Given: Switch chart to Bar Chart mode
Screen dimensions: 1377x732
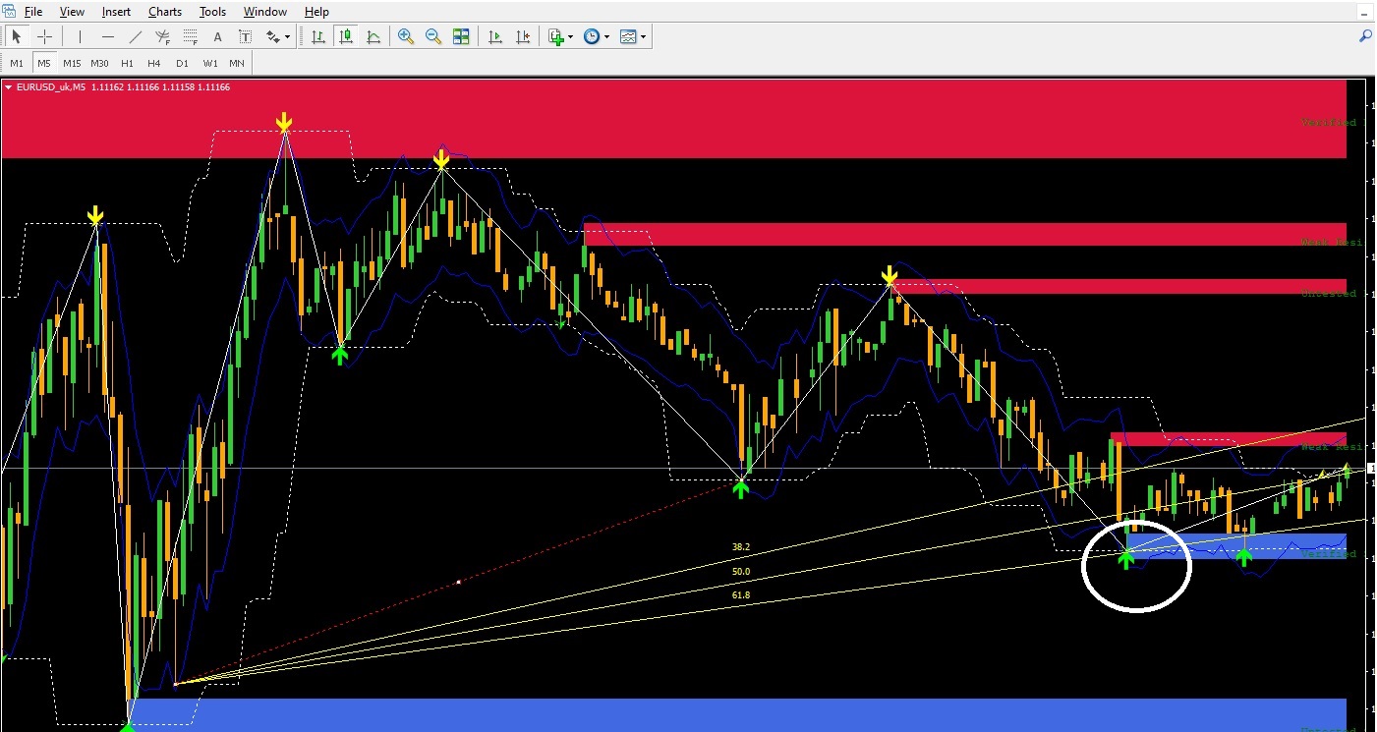Looking at the screenshot, I should click(318, 36).
